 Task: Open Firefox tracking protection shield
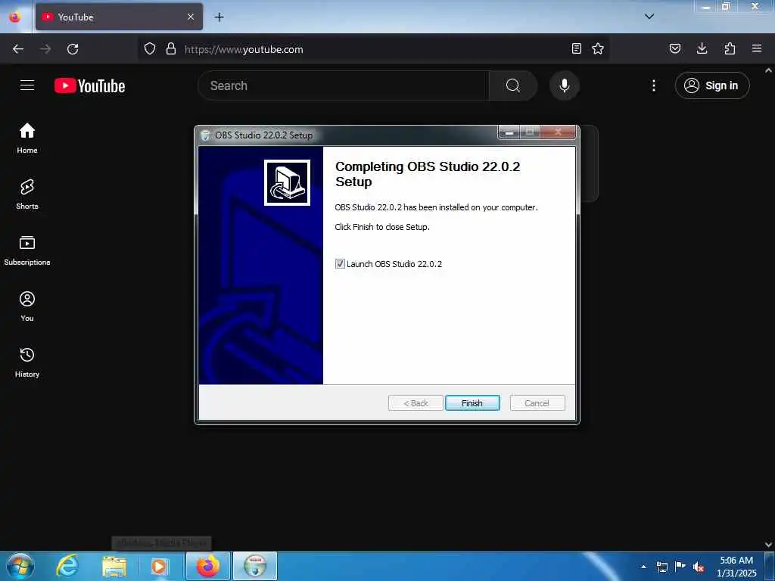150,48
